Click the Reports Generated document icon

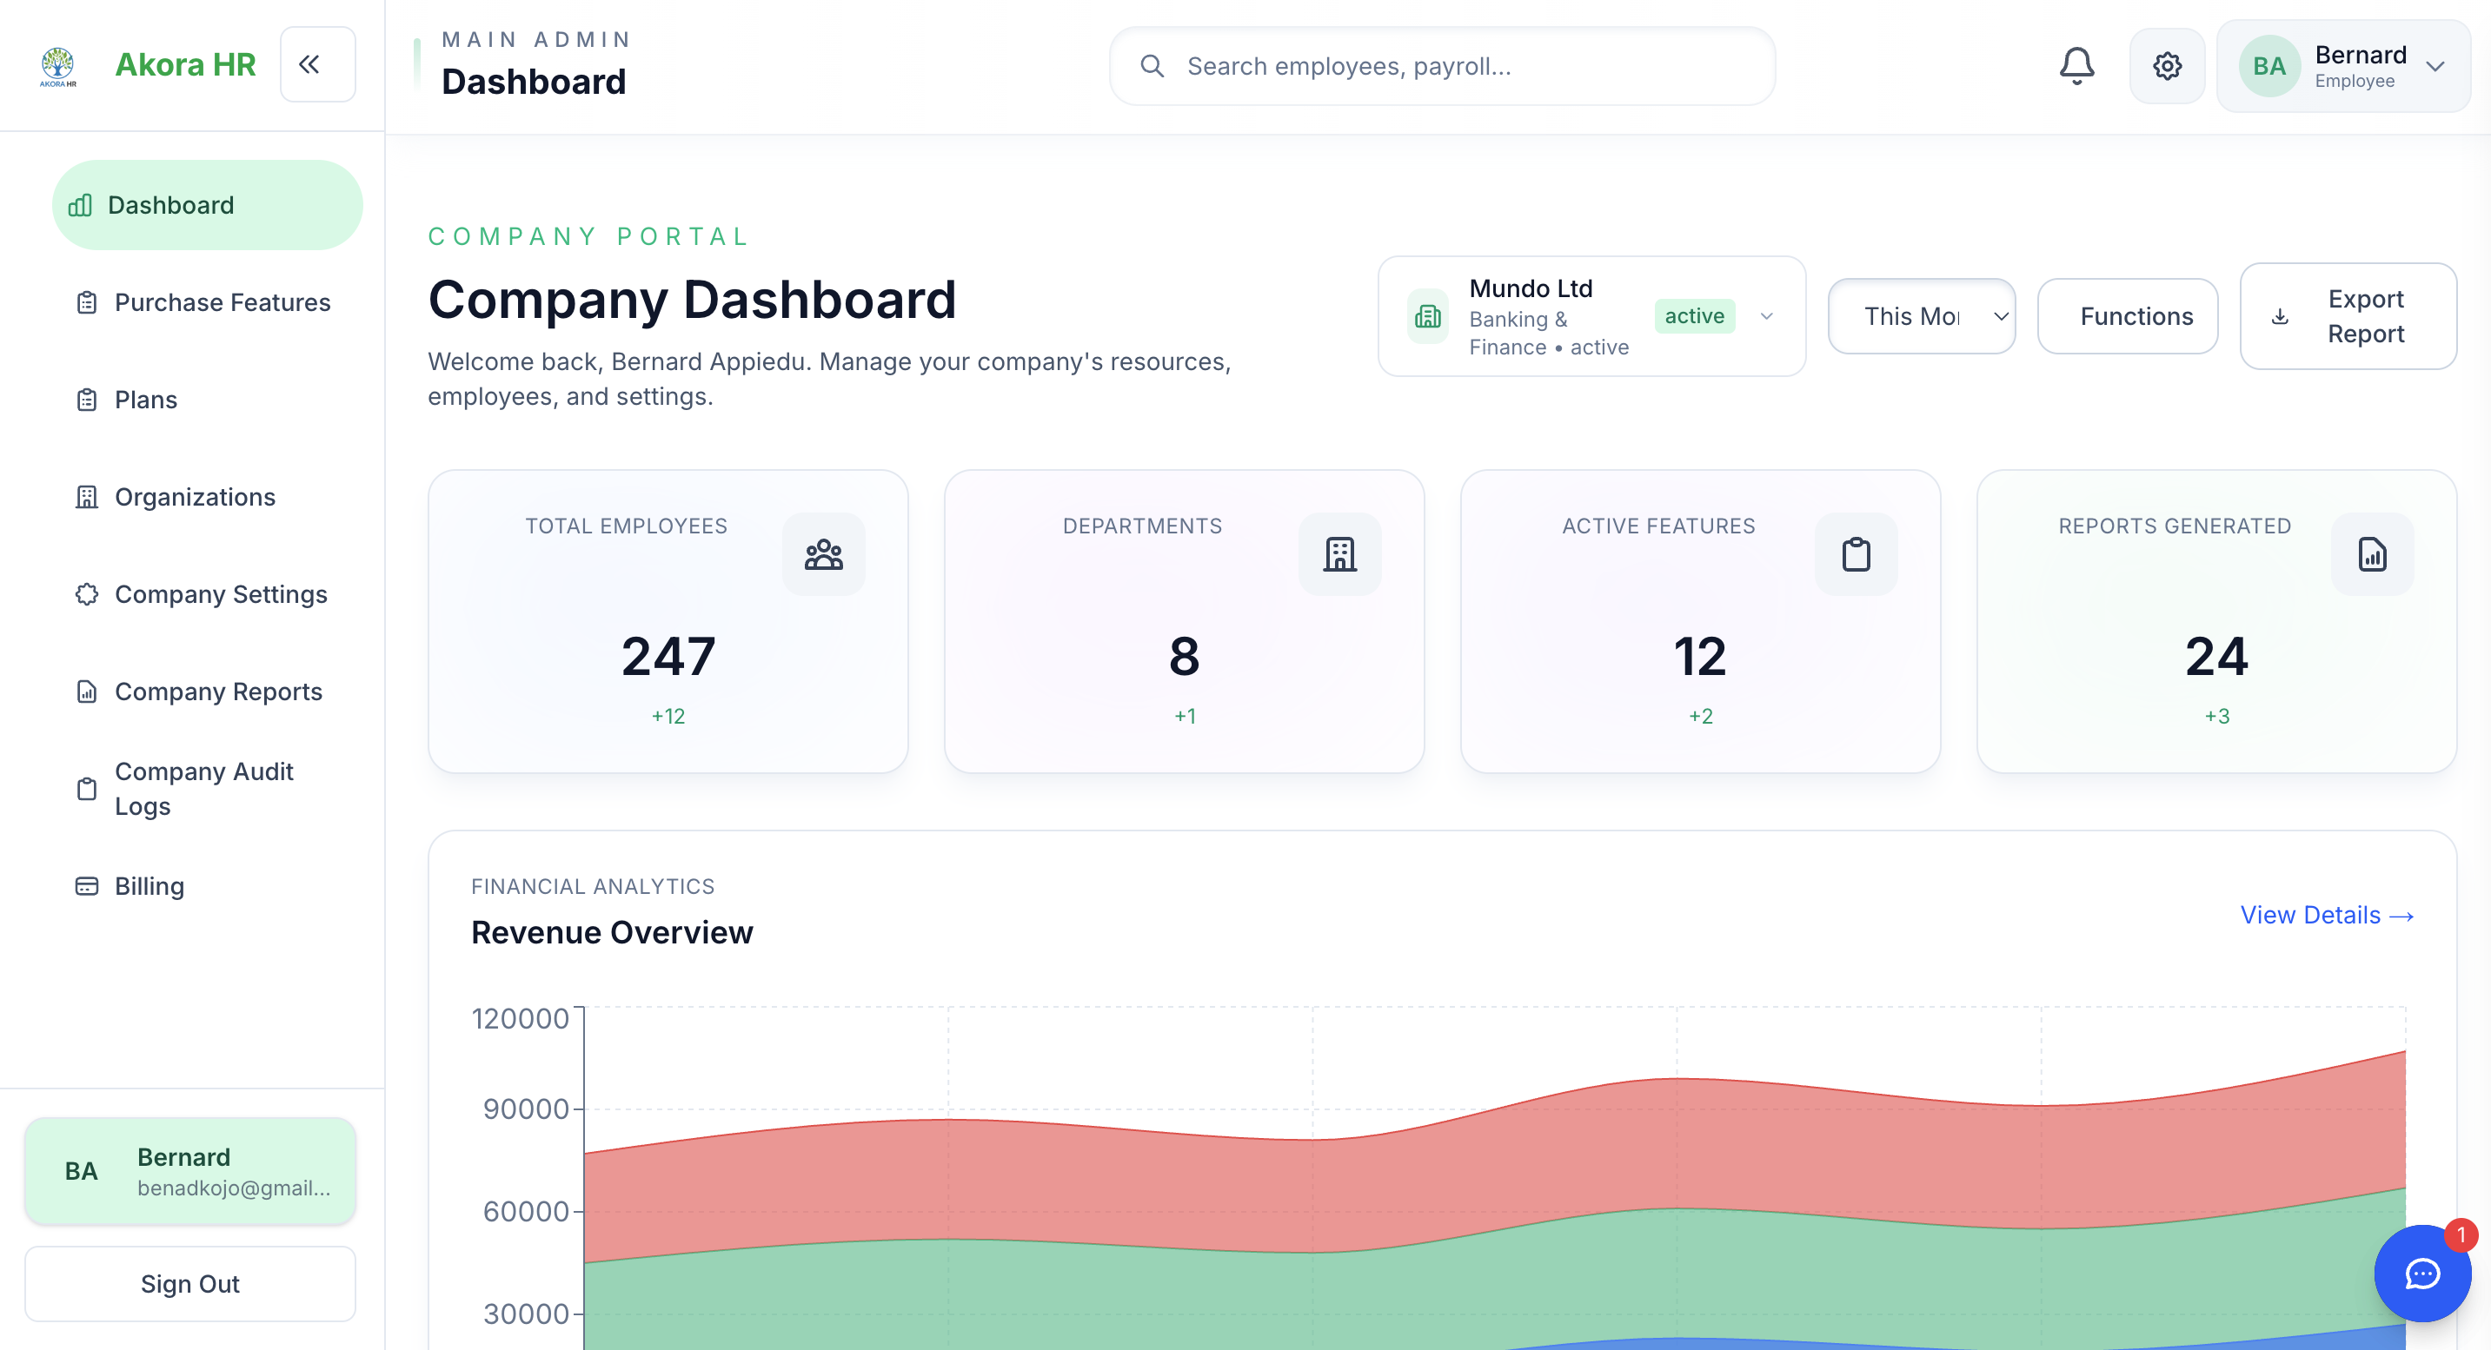point(2371,553)
